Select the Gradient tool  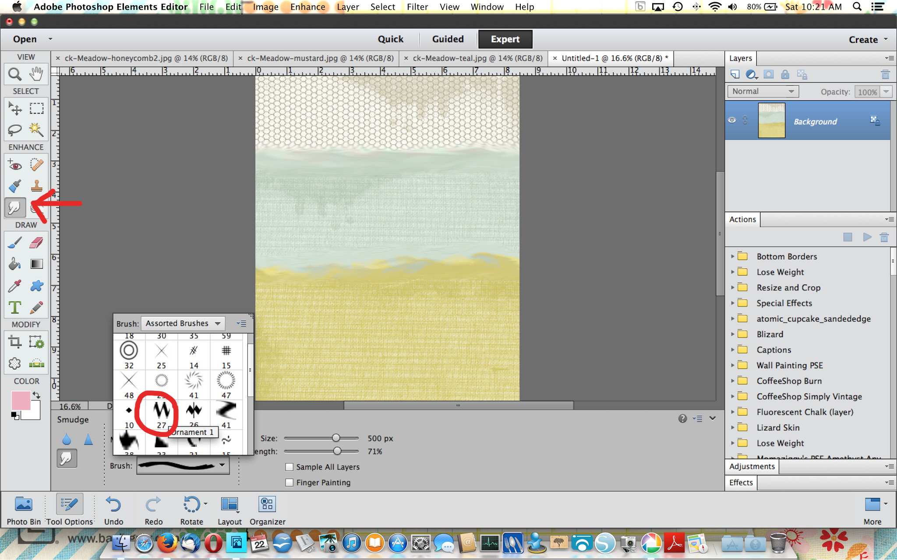36,264
